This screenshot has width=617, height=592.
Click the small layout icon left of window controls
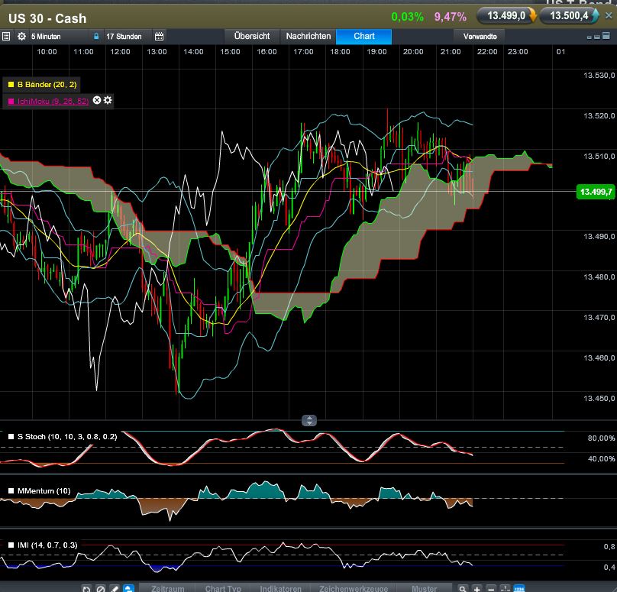[589, 37]
